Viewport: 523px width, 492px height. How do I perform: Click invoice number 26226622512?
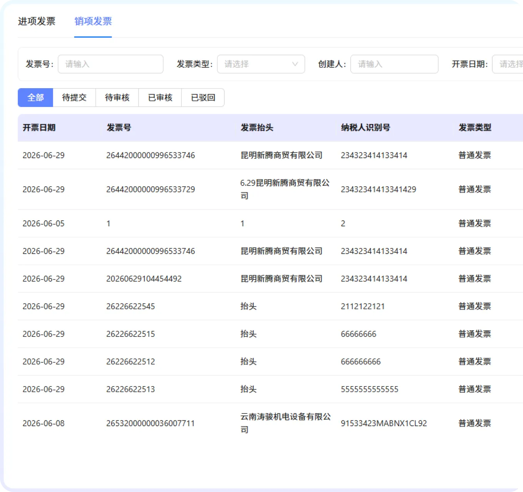pos(131,362)
